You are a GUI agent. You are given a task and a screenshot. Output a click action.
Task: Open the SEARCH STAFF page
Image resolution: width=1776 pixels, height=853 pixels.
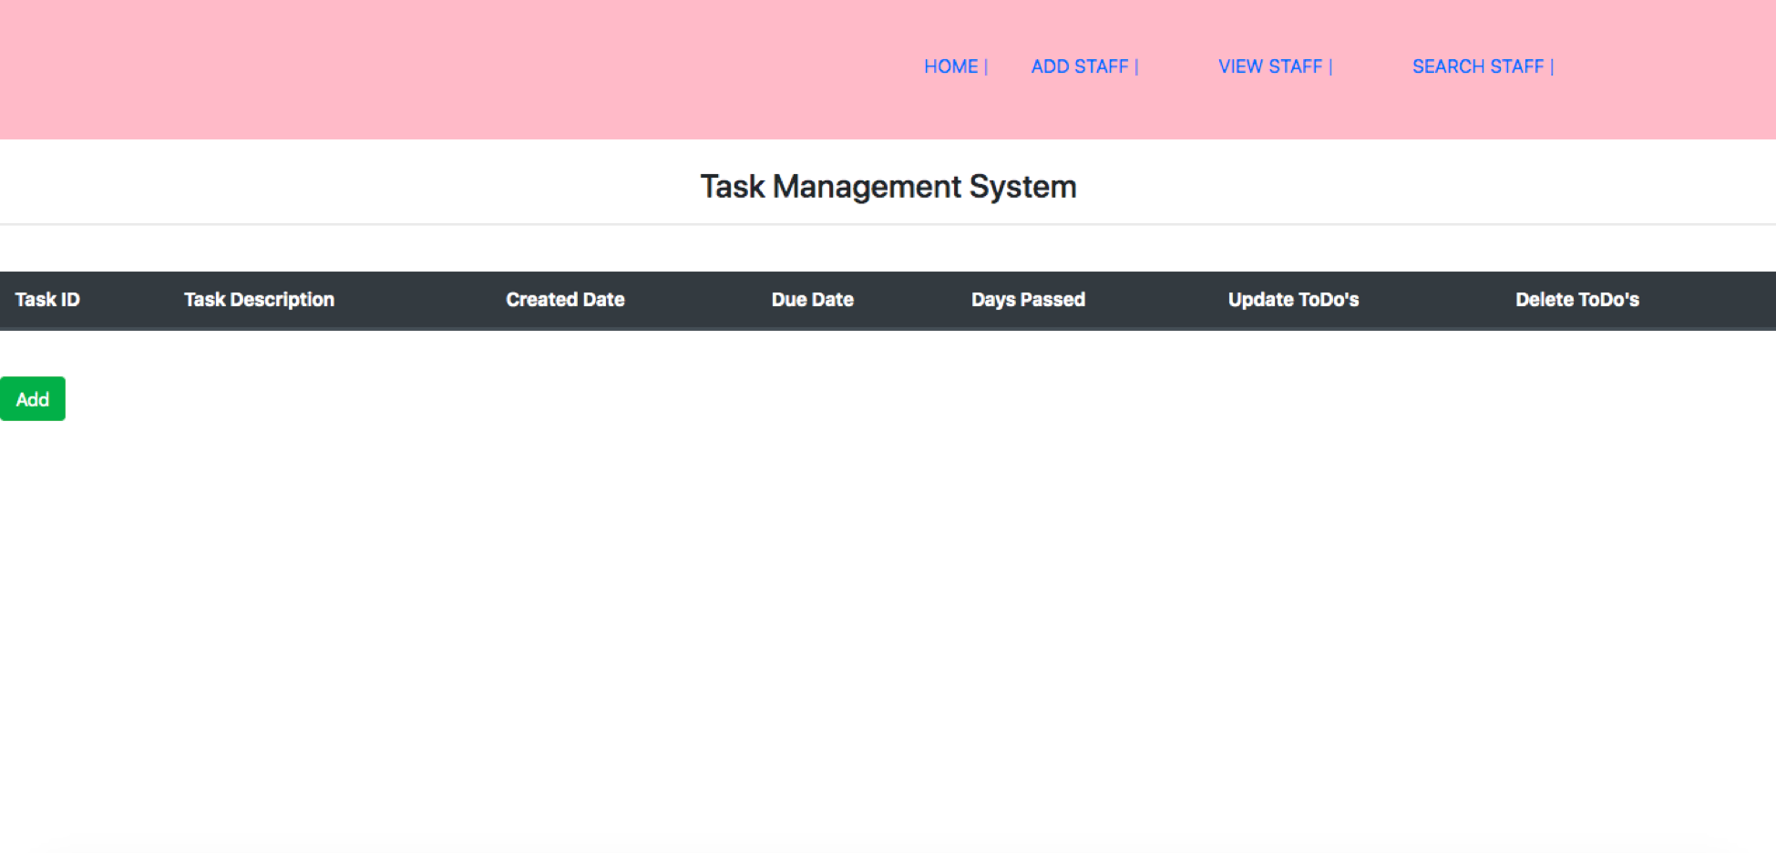click(x=1476, y=66)
